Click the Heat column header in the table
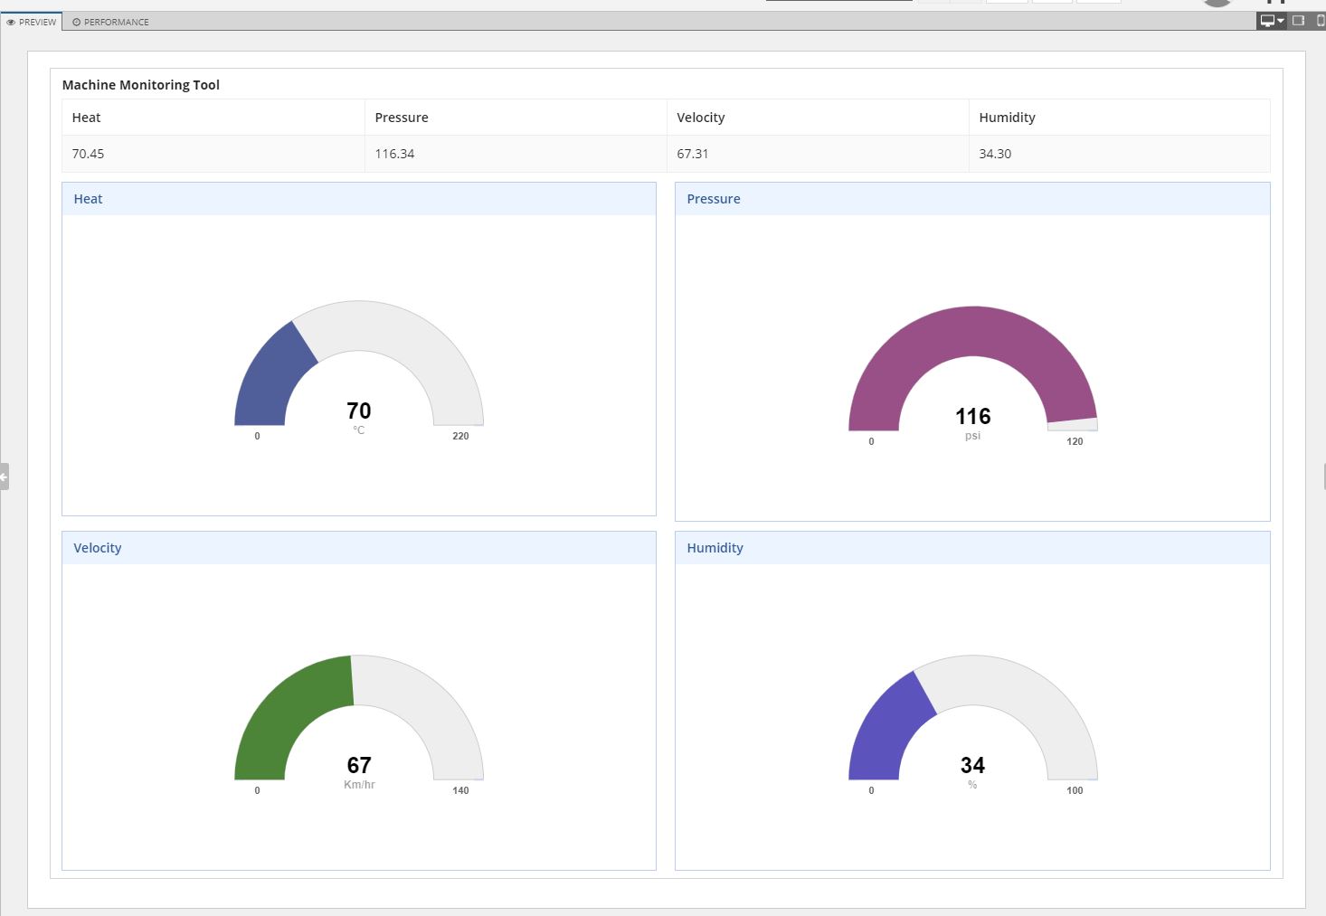The height and width of the screenshot is (916, 1326). pyautogui.click(x=86, y=117)
